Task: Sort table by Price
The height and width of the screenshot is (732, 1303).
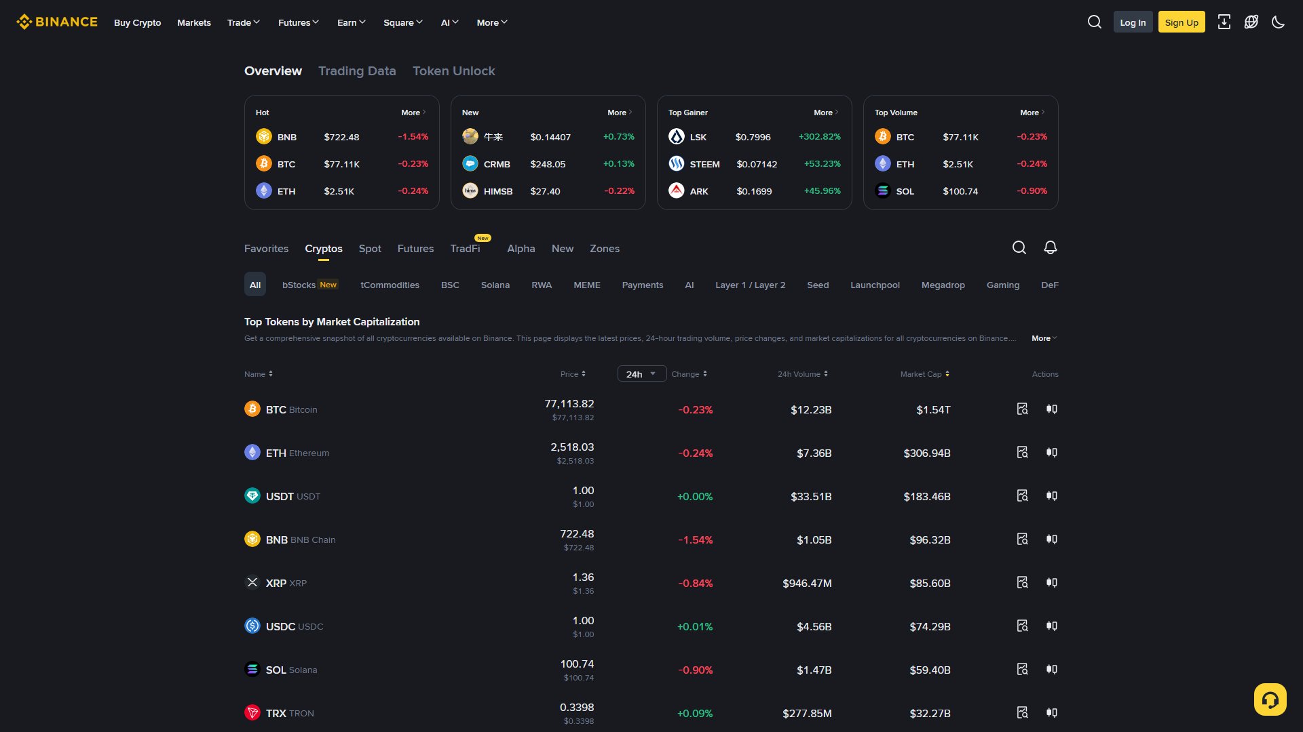Action: click(x=573, y=374)
